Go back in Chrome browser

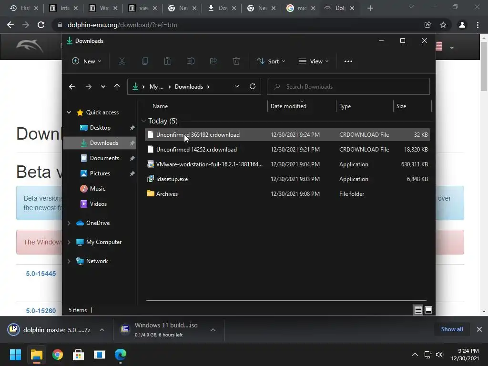10,25
